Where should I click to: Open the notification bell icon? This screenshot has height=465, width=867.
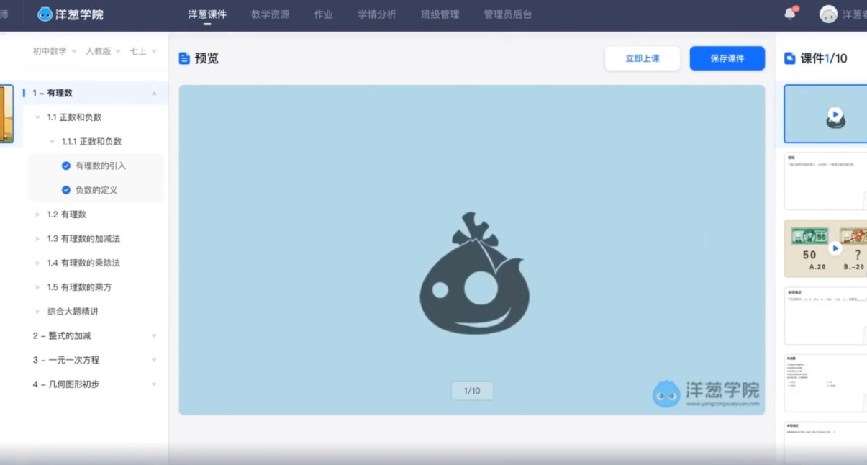[x=789, y=14]
